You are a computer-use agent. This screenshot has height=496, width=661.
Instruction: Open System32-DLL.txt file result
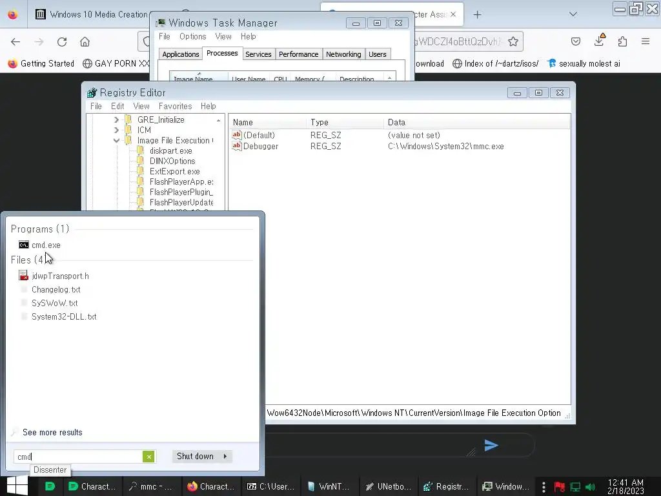(x=64, y=316)
